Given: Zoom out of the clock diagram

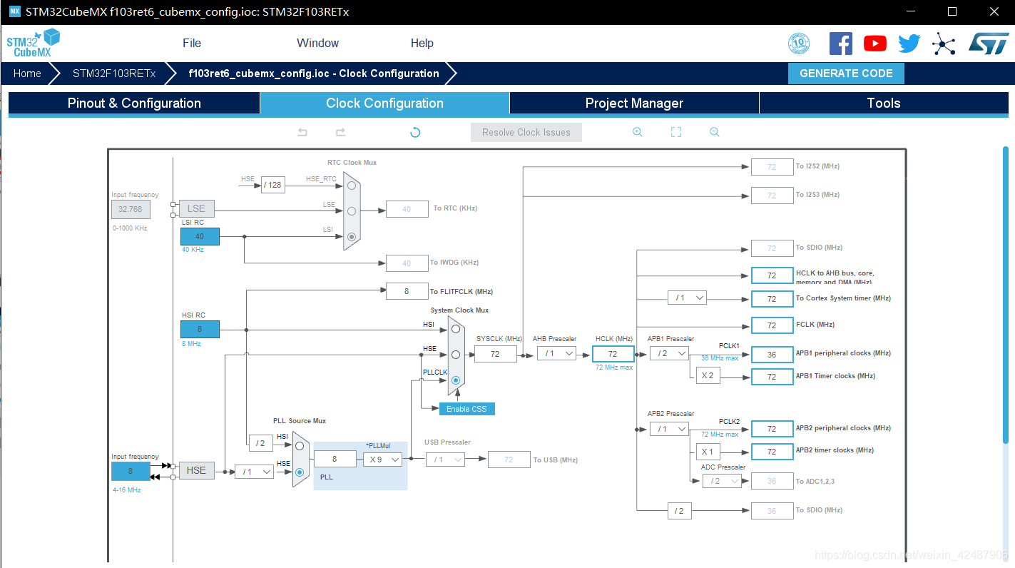Looking at the screenshot, I should 715,132.
